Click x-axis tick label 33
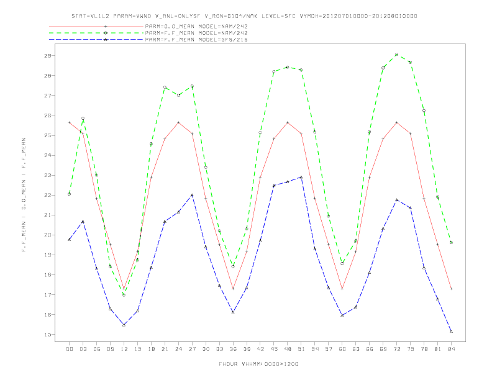 coord(220,349)
